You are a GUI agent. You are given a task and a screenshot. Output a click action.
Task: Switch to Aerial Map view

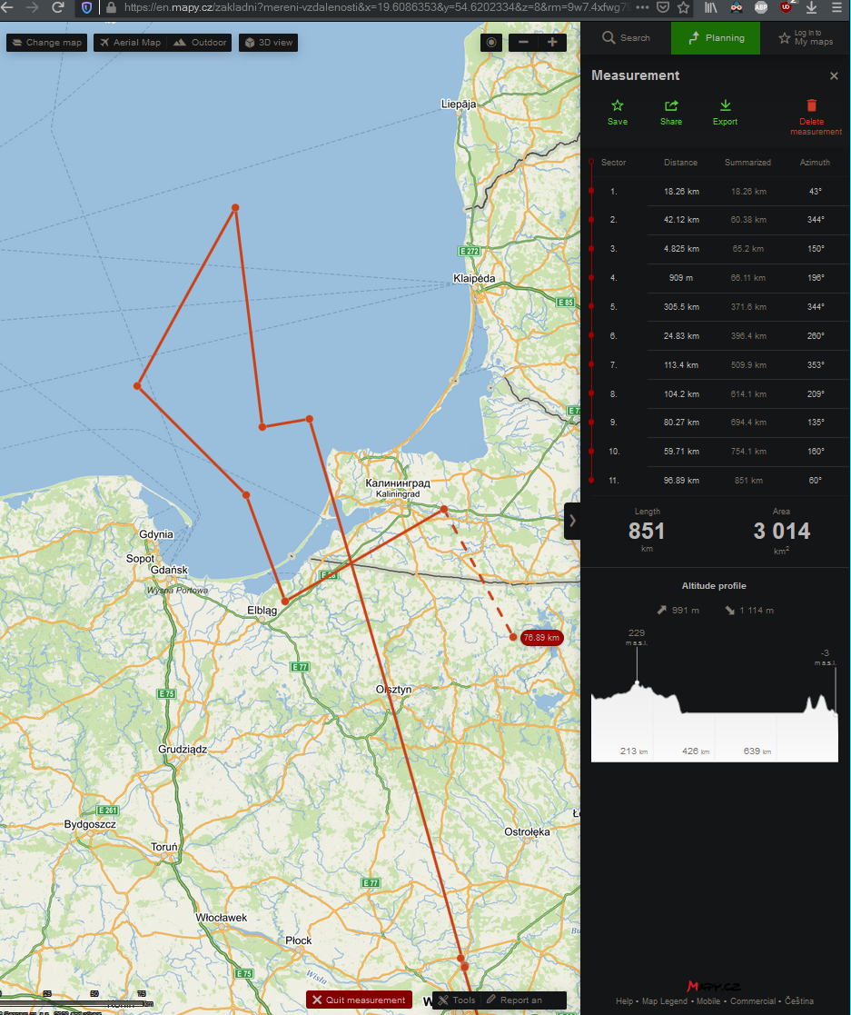point(130,43)
